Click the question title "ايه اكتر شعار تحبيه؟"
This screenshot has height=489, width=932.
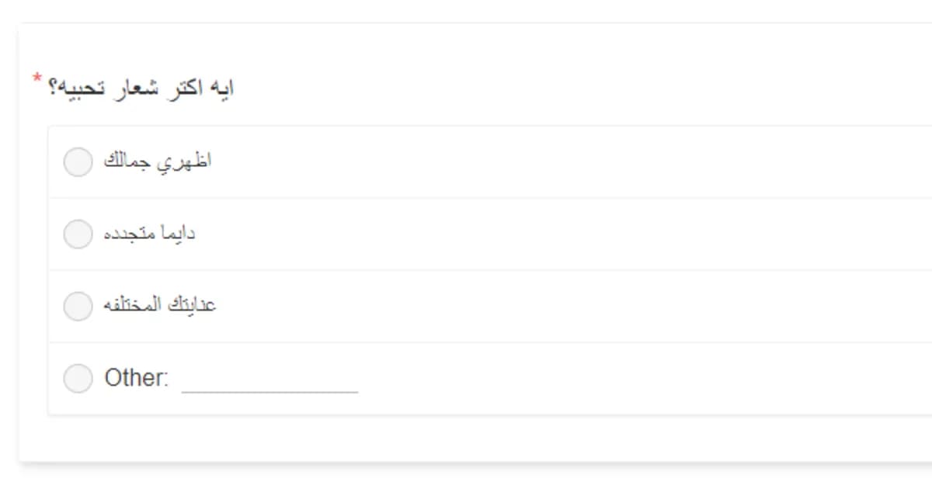point(144,85)
